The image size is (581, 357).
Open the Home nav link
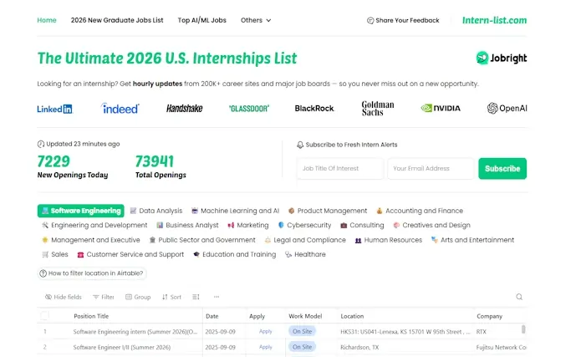(47, 20)
